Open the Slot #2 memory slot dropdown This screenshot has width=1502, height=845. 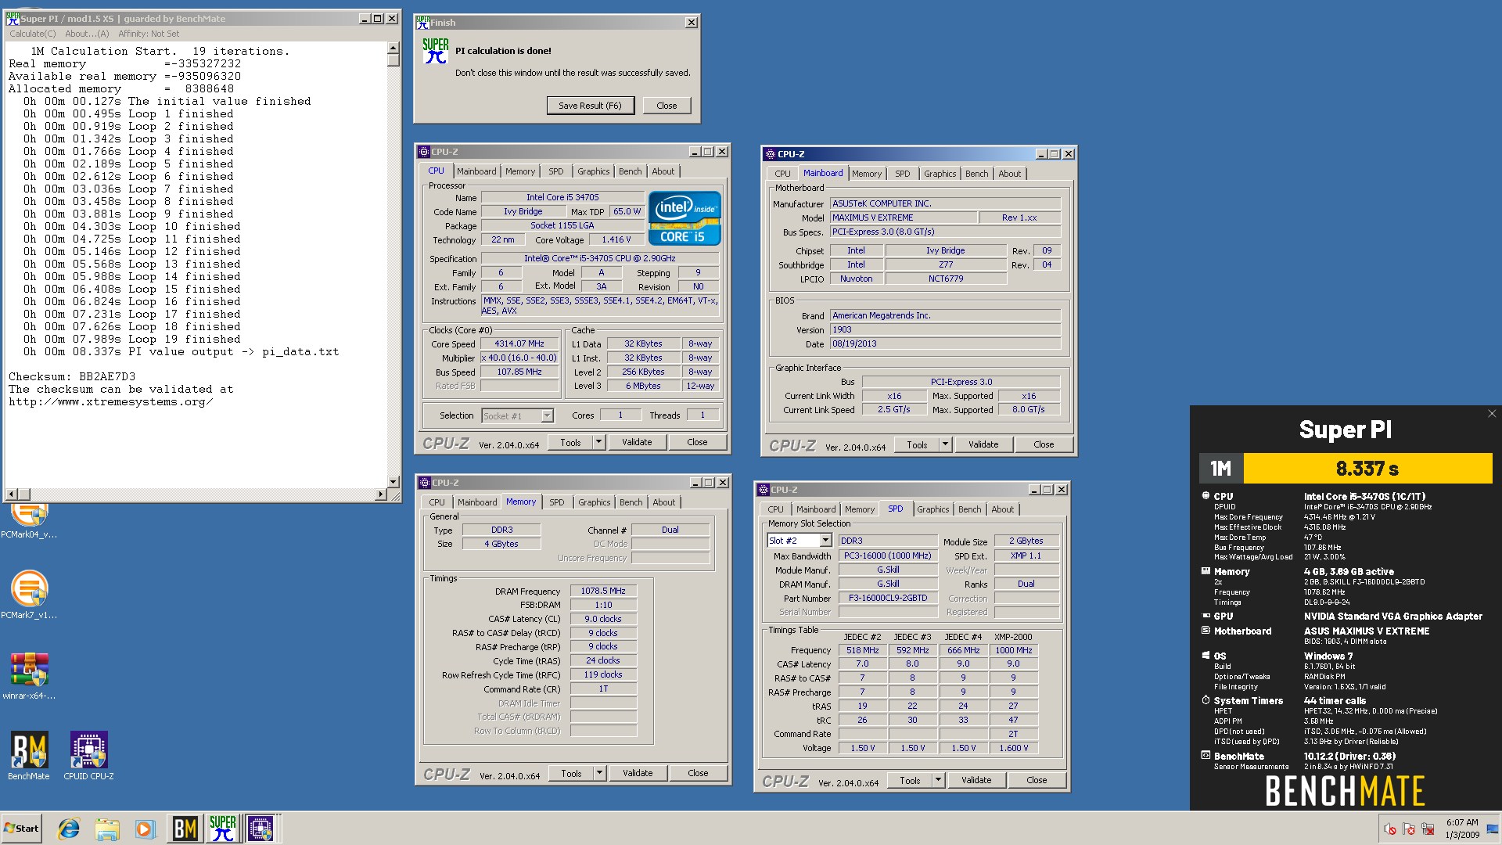tap(825, 541)
